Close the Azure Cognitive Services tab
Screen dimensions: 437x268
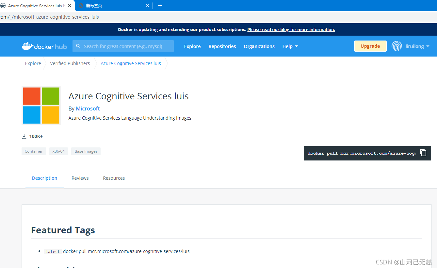[x=70, y=6]
